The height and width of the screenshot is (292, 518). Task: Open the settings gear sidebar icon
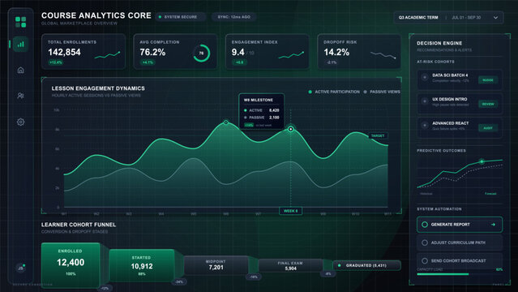[x=20, y=122]
